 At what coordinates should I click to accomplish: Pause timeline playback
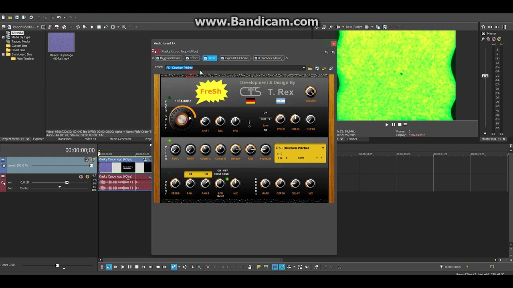129,267
